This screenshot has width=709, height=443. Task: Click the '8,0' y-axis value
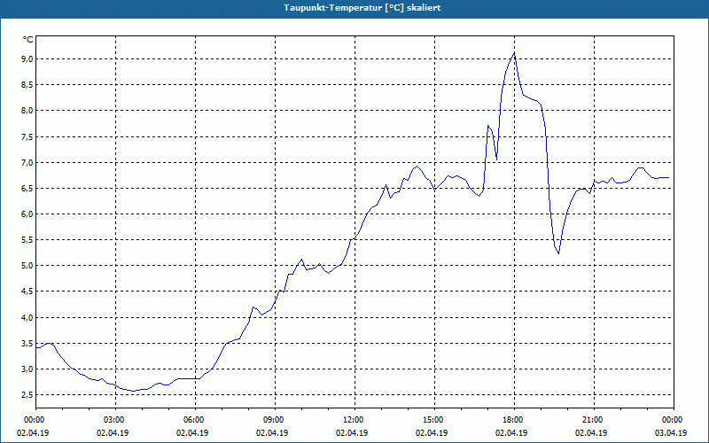(x=27, y=111)
